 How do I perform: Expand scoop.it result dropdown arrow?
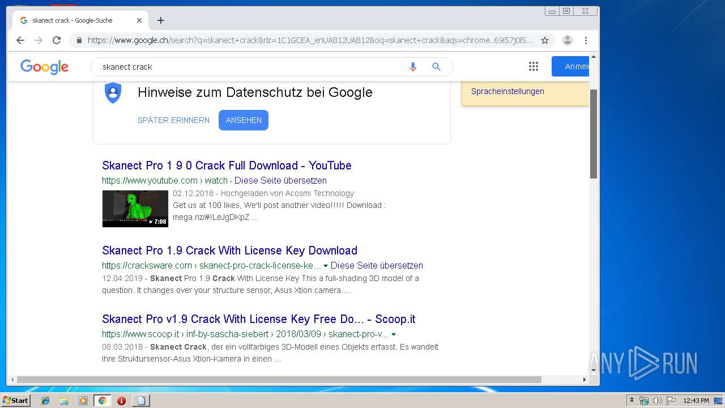(x=394, y=334)
